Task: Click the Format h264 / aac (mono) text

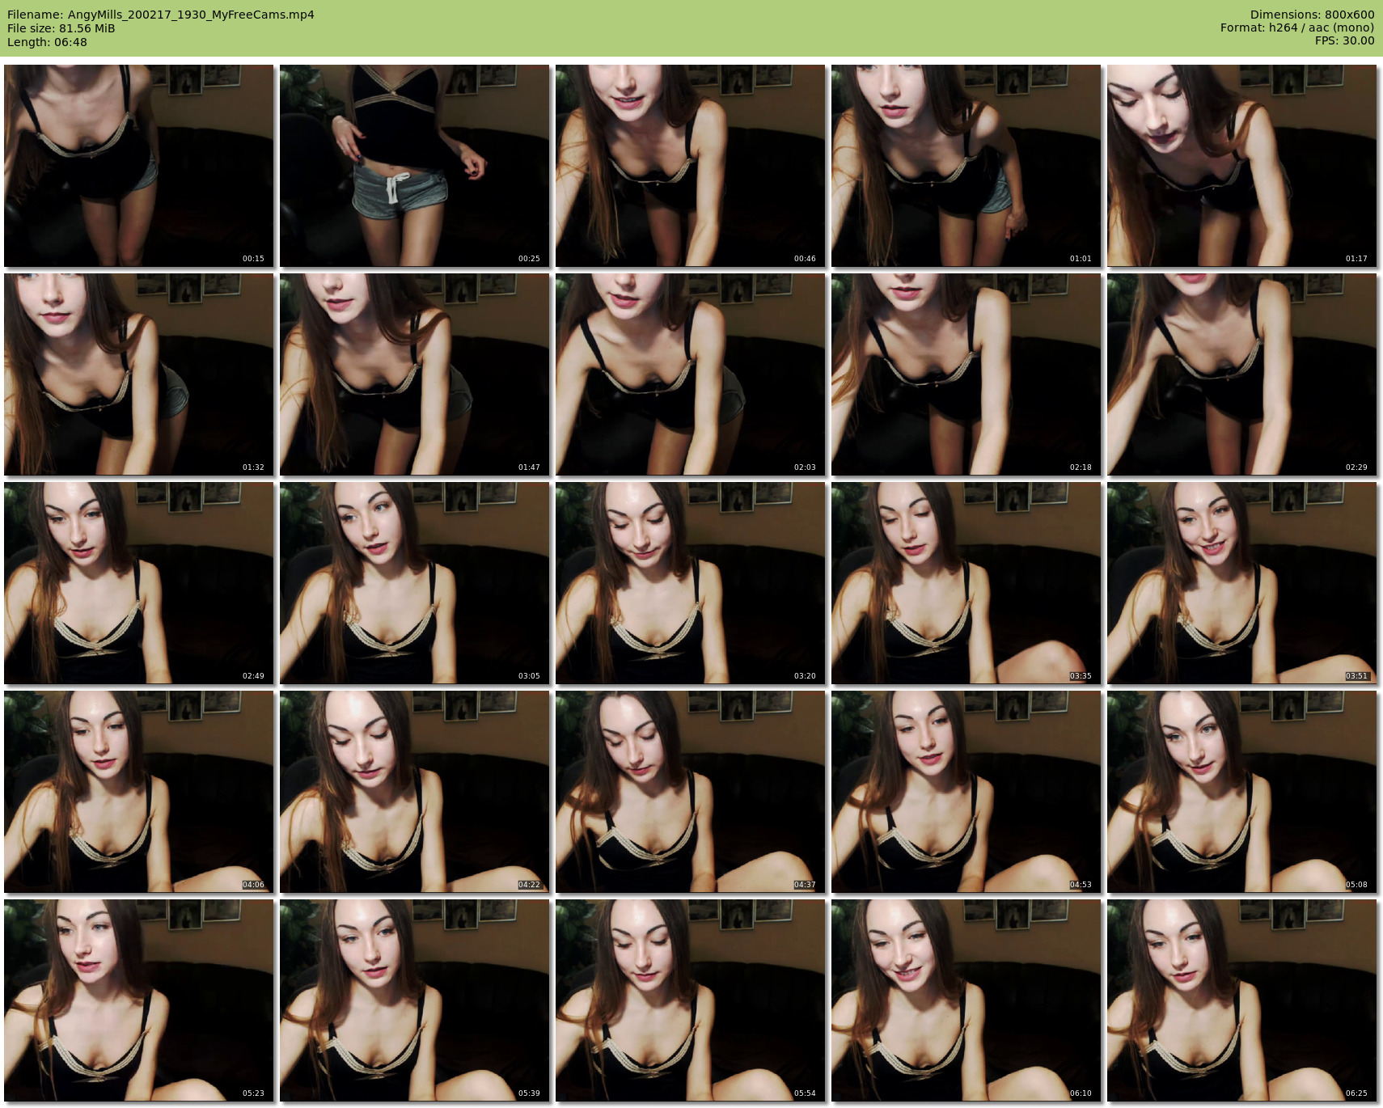Action: point(1297,27)
